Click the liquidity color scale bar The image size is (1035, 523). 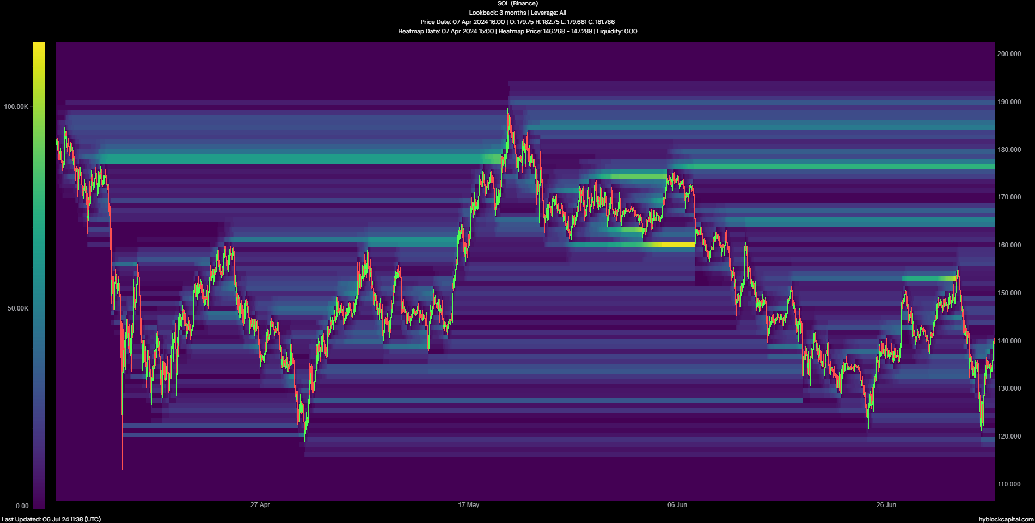click(x=39, y=275)
